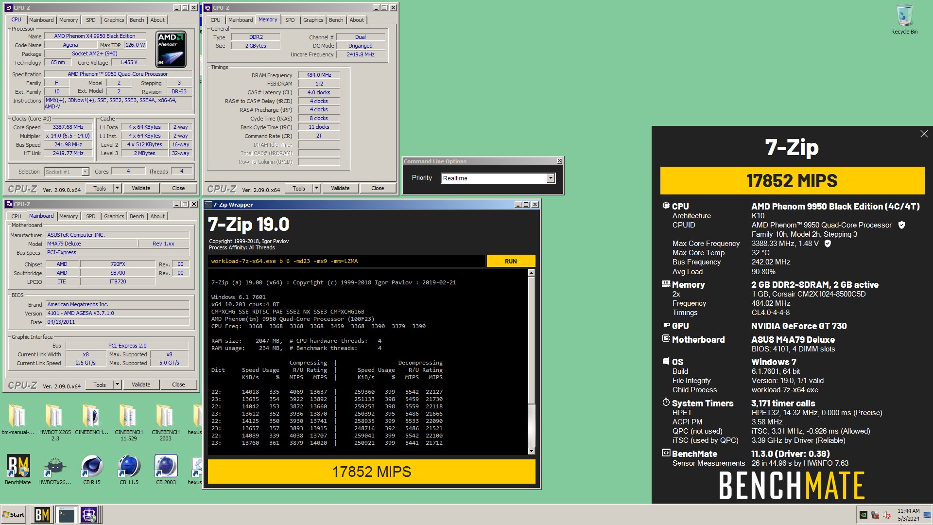Click the AMD Phenom logo in CPU-Z
This screenshot has width=933, height=525.
(x=172, y=50)
